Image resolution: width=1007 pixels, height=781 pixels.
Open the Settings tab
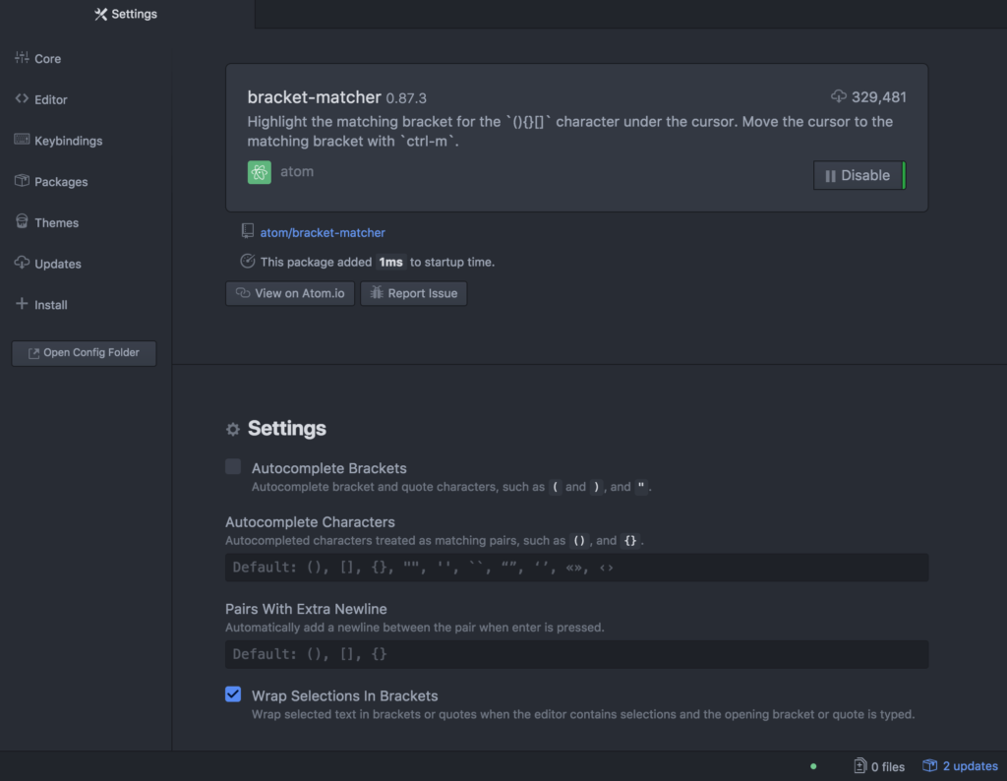click(126, 14)
